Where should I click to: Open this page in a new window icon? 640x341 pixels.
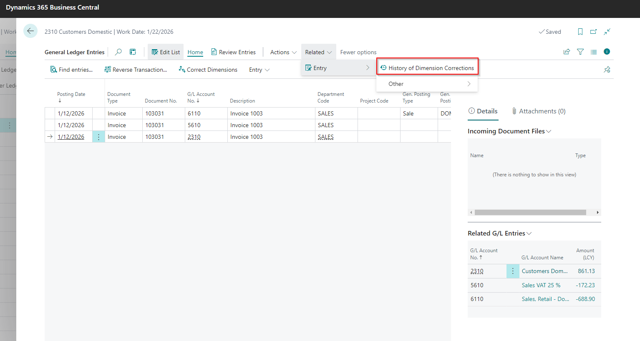tap(593, 32)
